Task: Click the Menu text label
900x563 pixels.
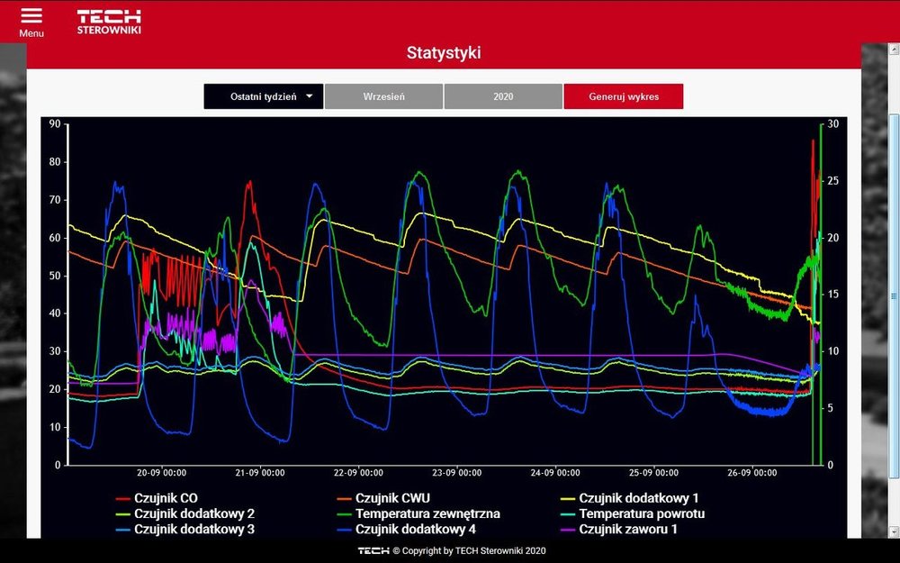Action: coord(31,33)
